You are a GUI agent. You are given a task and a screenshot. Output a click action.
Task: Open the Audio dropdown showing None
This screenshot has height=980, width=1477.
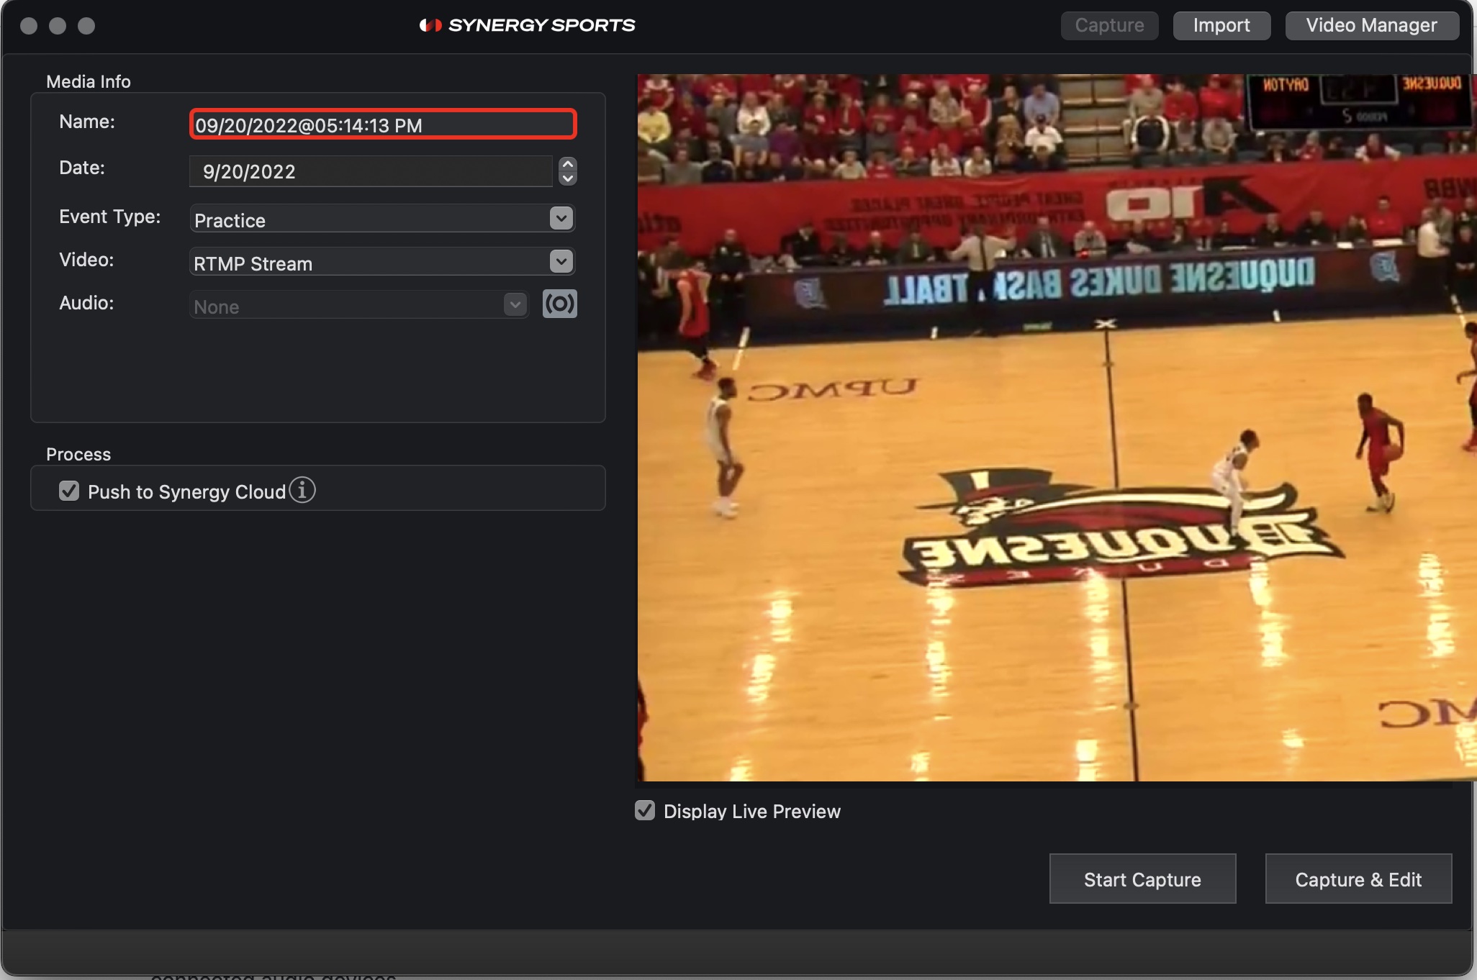pyautogui.click(x=359, y=305)
